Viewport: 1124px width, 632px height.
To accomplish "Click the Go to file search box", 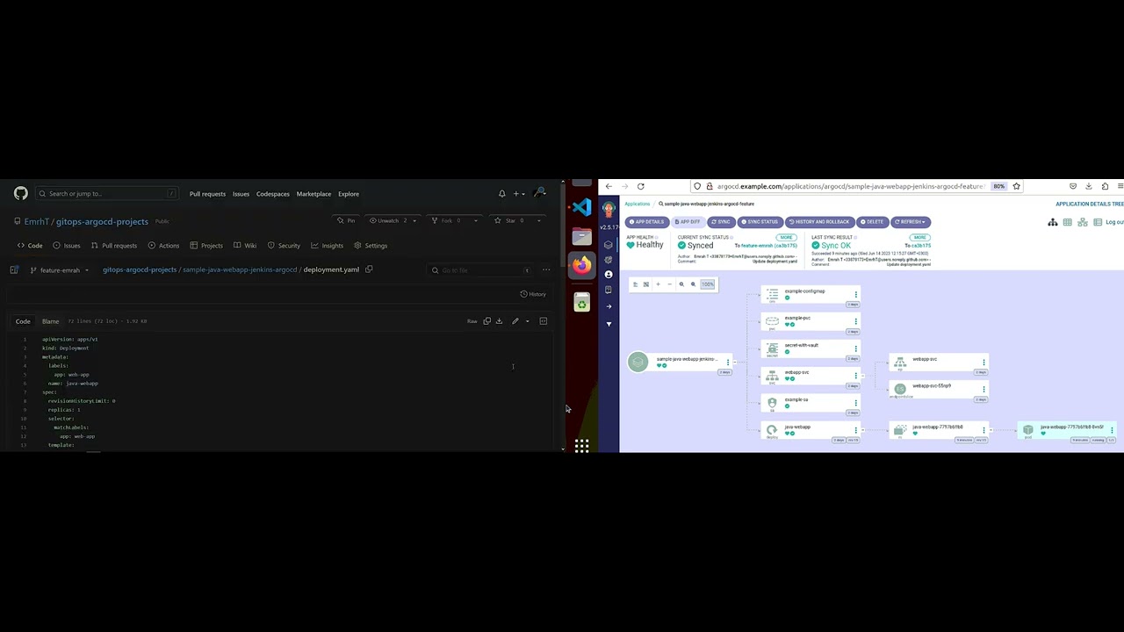I will coord(479,270).
